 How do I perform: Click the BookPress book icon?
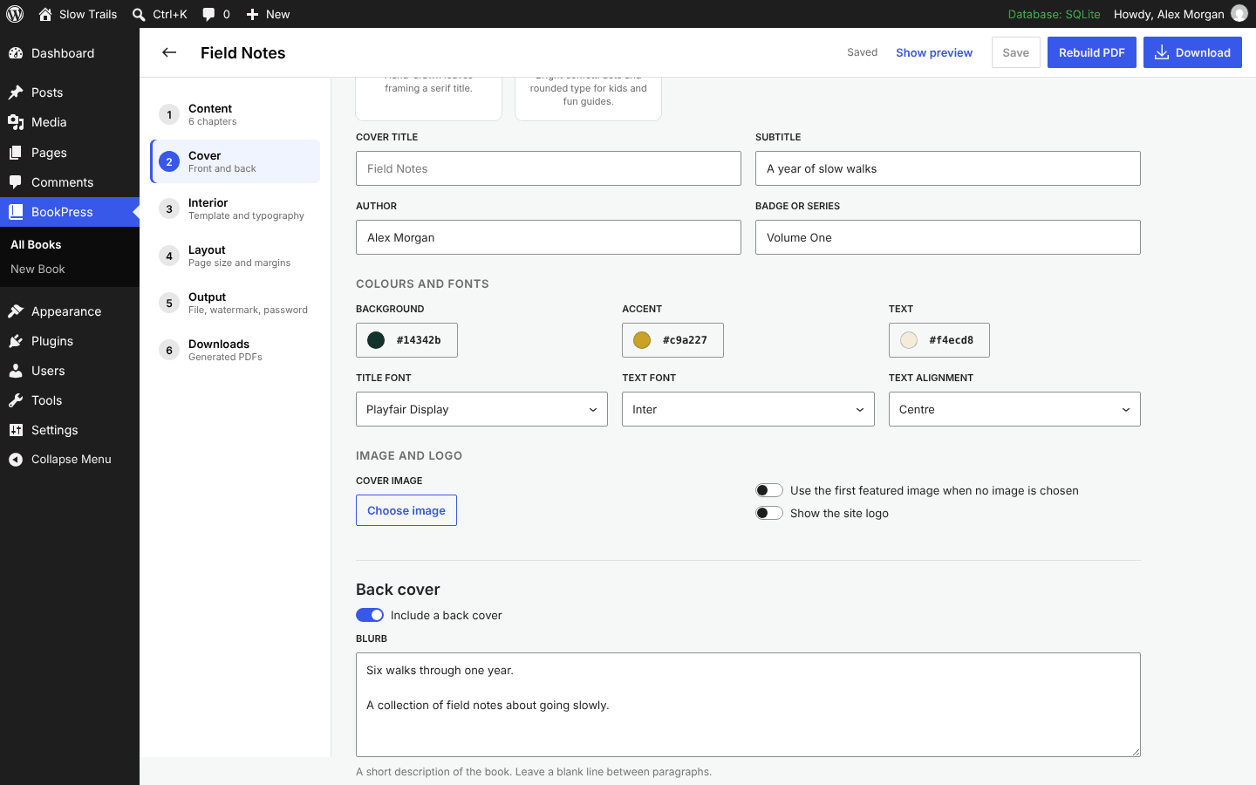point(16,212)
